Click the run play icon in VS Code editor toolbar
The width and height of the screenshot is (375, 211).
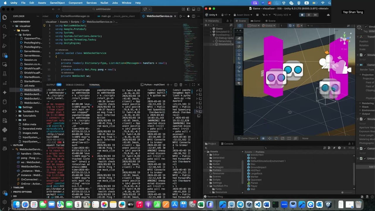point(181,16)
